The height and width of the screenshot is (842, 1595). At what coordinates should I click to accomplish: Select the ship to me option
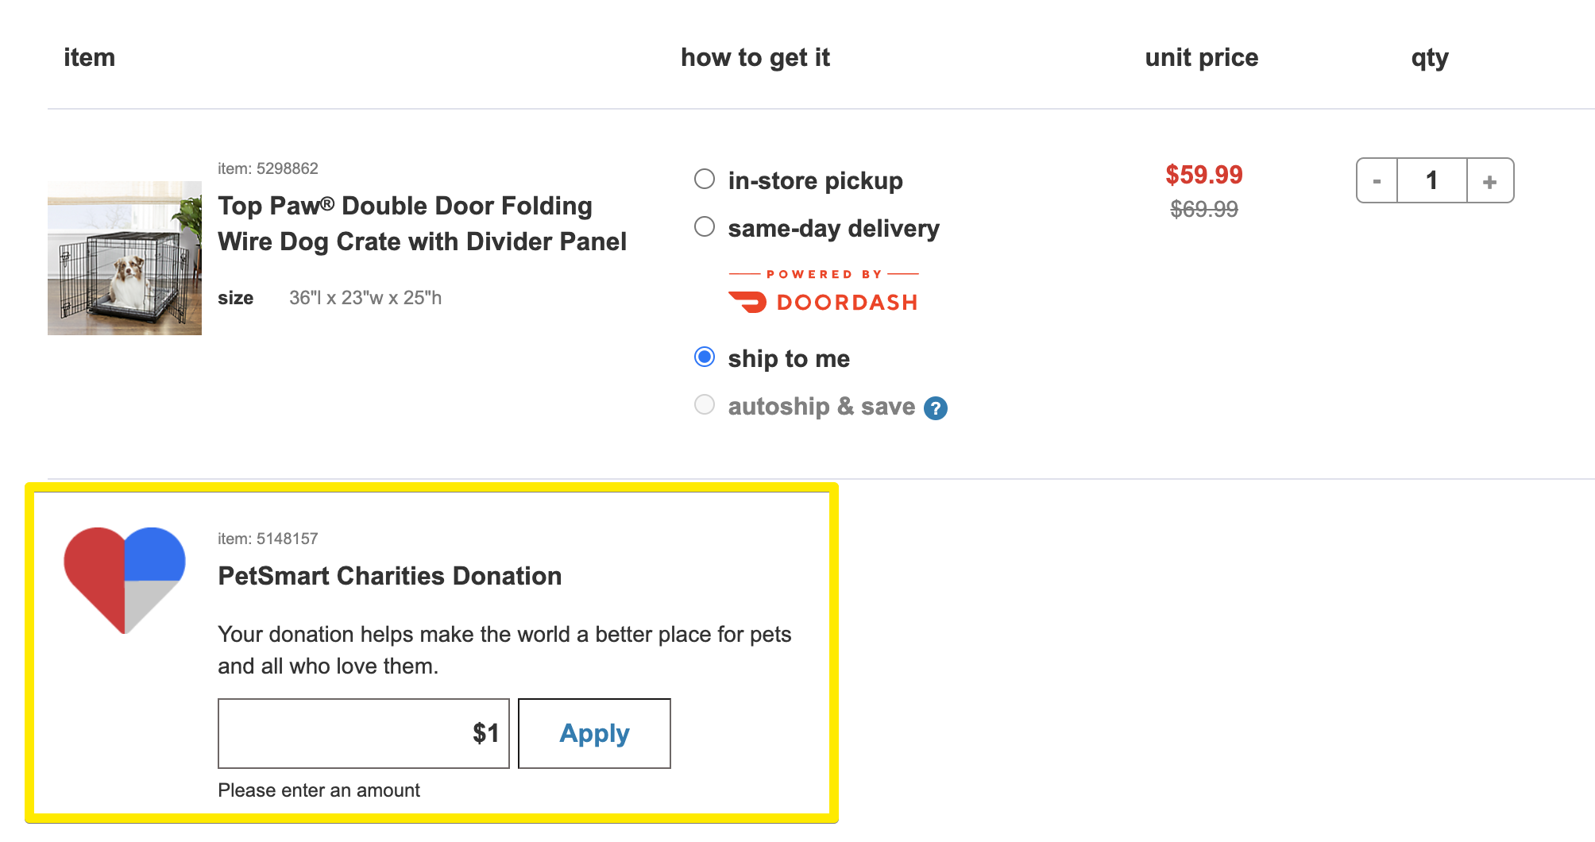[704, 357]
